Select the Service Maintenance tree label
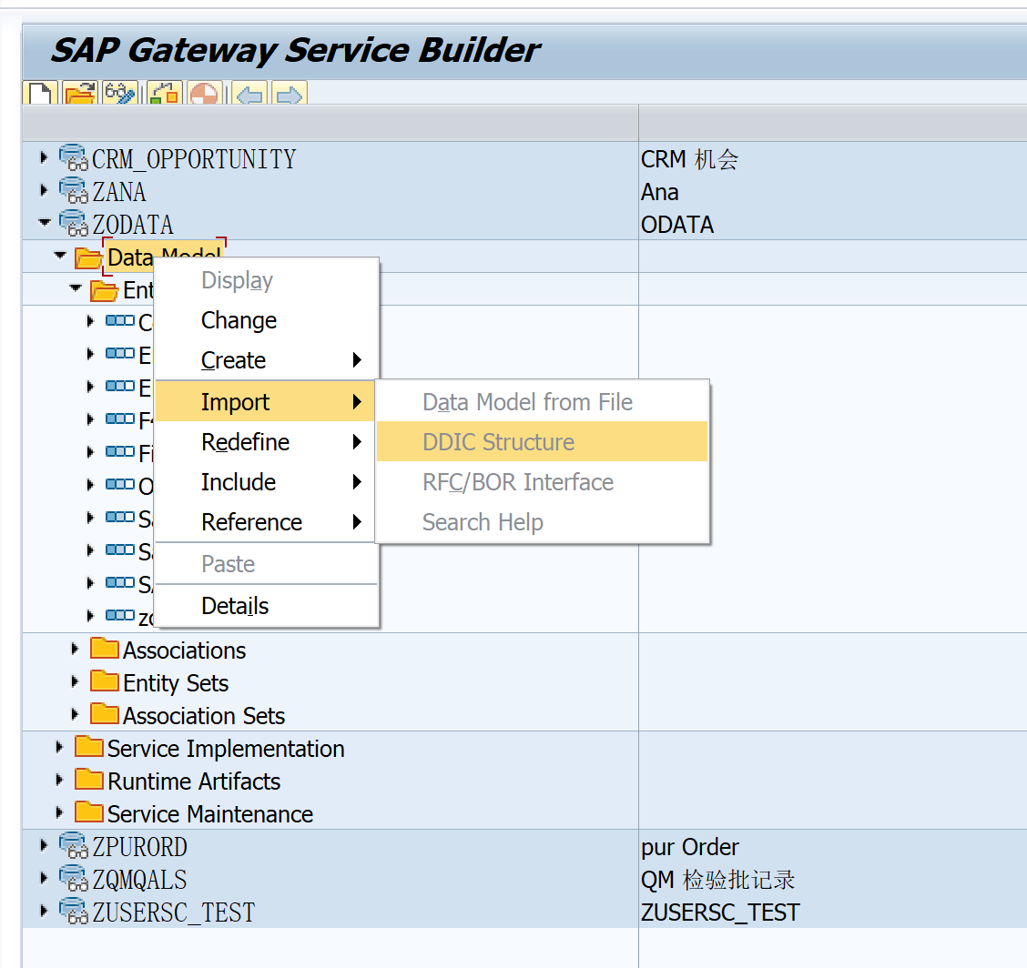Viewport: 1027px width, 968px height. [210, 813]
